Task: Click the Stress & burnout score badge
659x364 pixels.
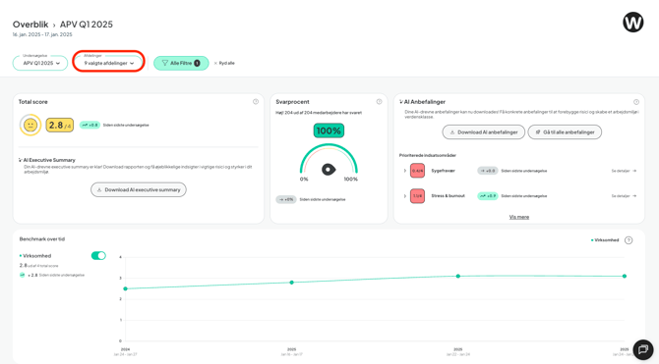Action: point(417,196)
